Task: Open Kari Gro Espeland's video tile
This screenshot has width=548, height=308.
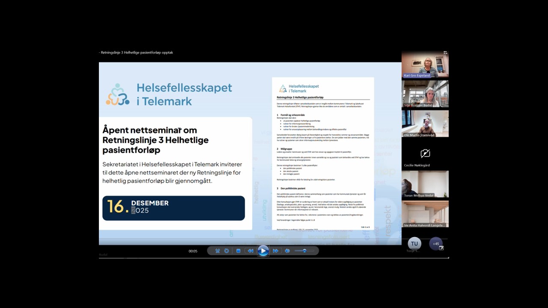Action: [425, 64]
